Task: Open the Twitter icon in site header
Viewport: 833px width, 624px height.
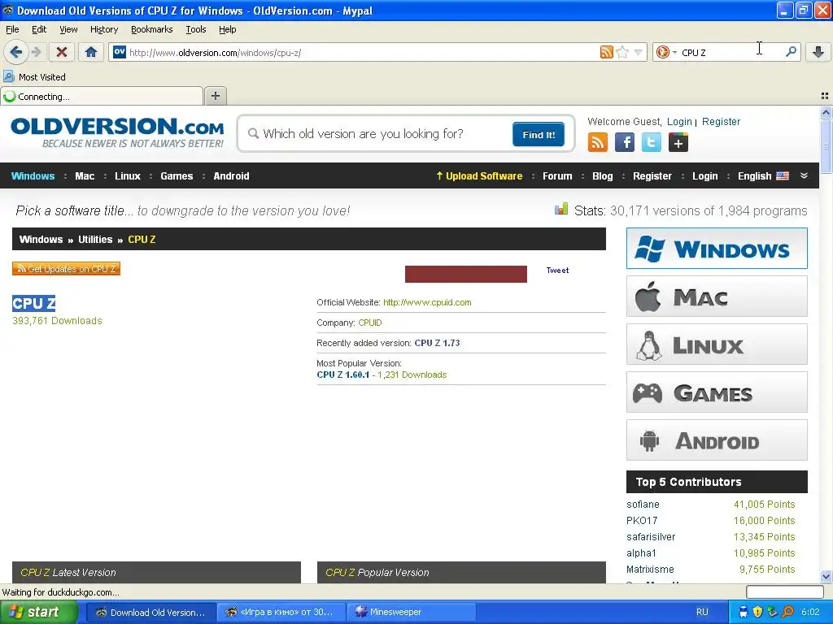Action: (652, 142)
